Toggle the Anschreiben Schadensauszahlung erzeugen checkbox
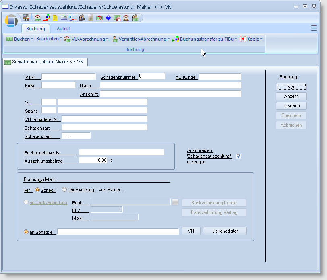This screenshot has height=280, width=327. coord(238,156)
